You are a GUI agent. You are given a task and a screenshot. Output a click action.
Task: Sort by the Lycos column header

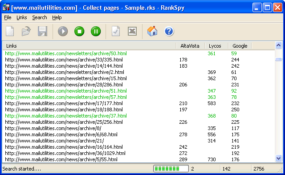(216, 46)
